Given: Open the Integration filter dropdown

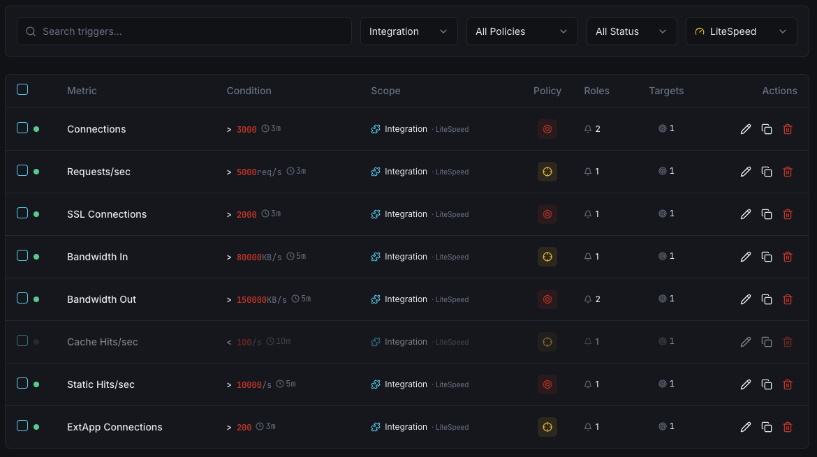Looking at the screenshot, I should coord(408,31).
